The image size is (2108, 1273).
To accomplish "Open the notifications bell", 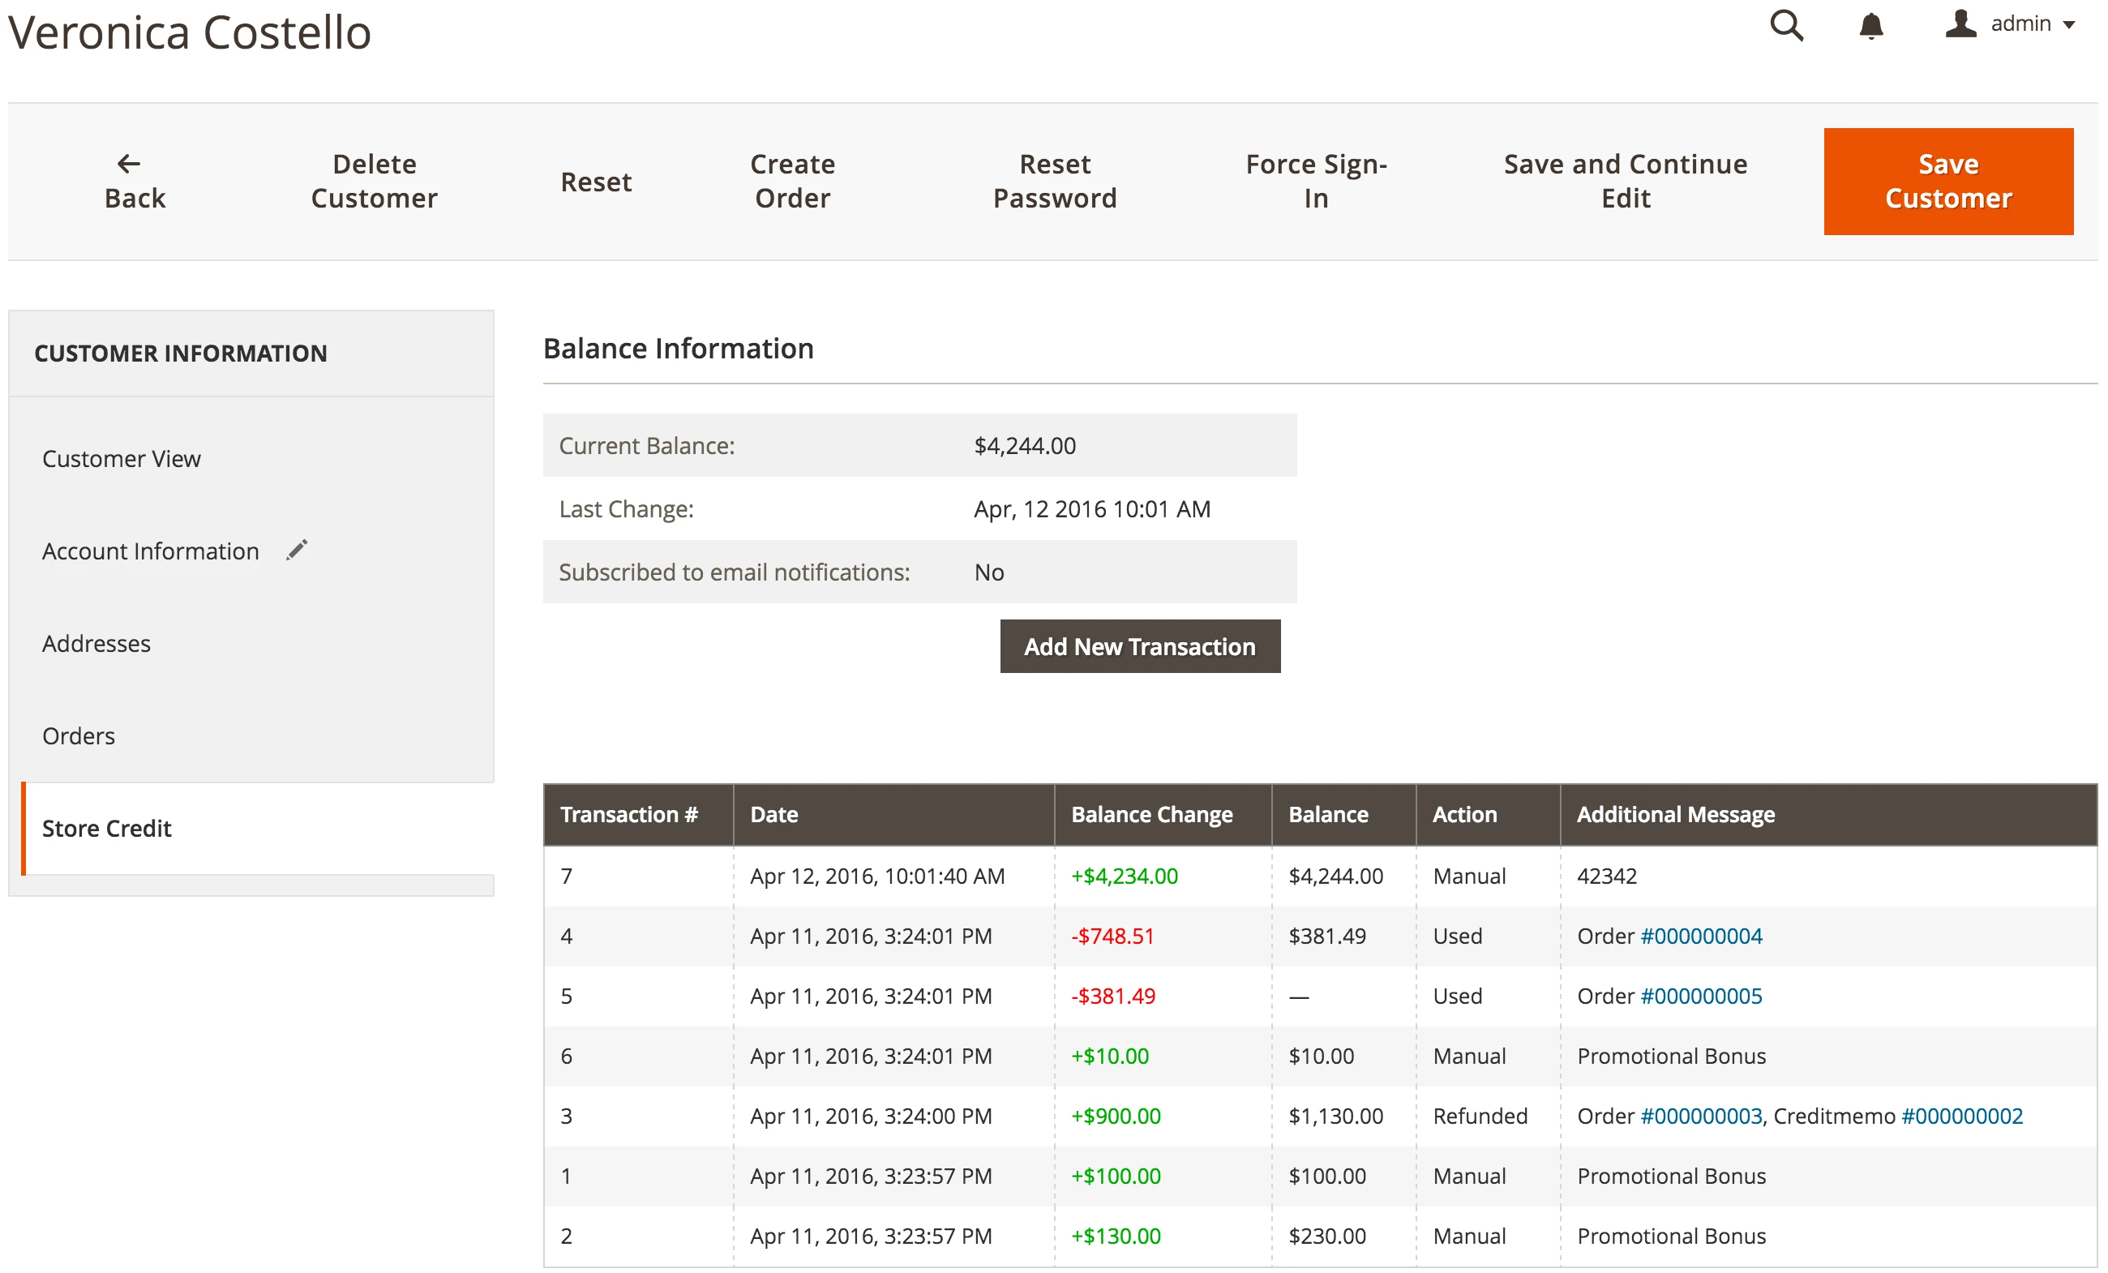I will pos(1871,26).
